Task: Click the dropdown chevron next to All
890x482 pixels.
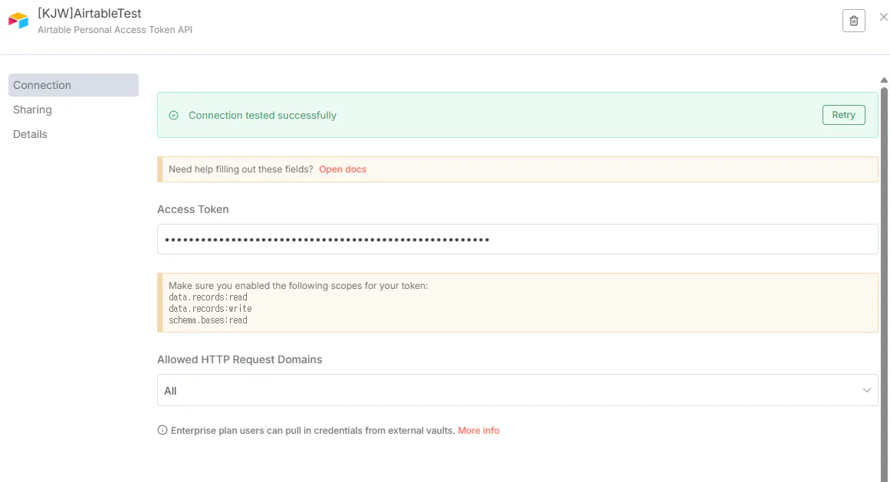Action: click(866, 390)
